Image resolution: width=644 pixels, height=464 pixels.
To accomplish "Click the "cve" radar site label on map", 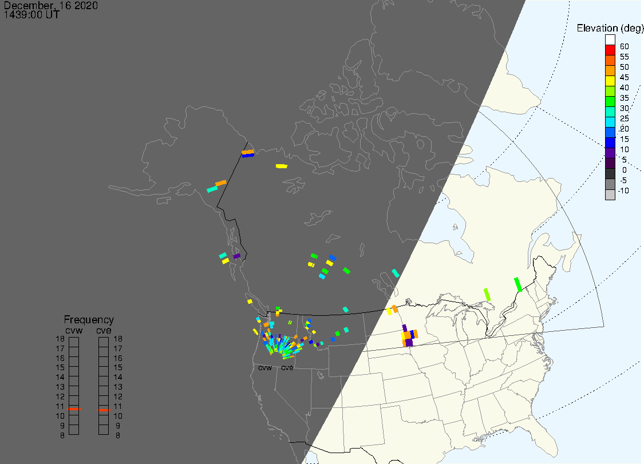I will [287, 367].
